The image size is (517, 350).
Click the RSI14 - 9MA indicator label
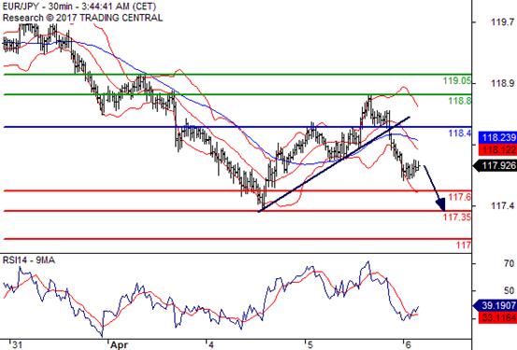point(29,260)
